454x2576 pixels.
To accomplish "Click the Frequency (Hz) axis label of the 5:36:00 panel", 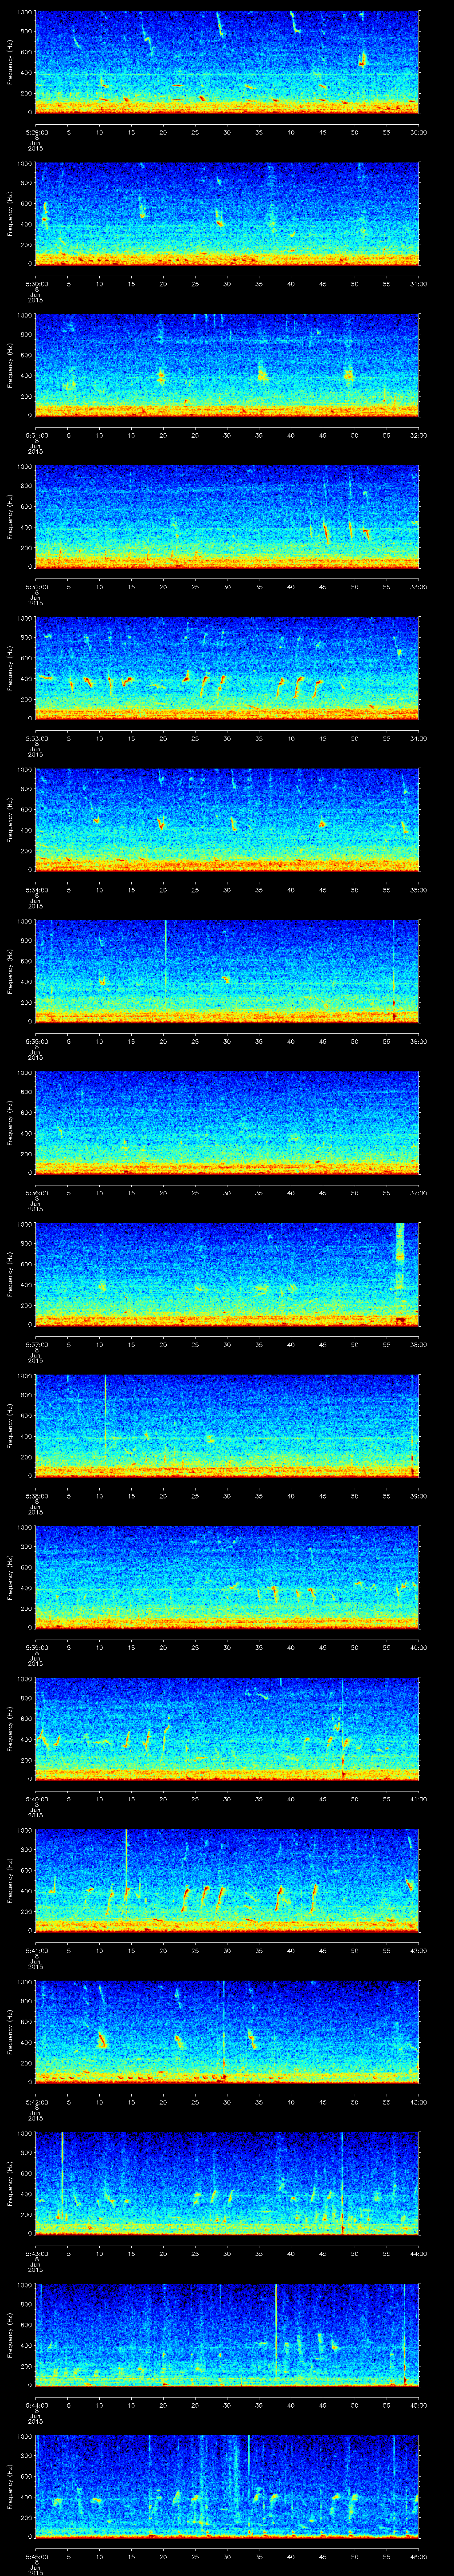I will pos(11,1122).
